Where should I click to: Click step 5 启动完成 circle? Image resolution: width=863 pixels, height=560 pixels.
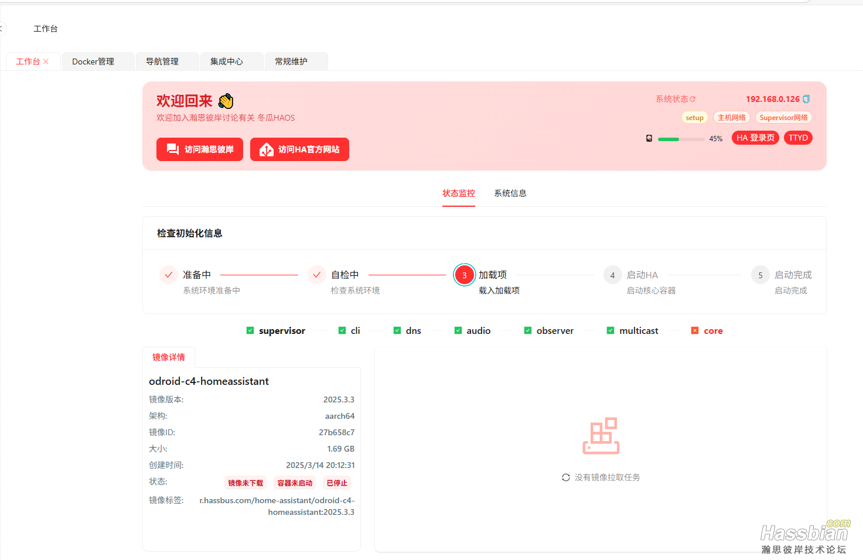click(x=760, y=275)
